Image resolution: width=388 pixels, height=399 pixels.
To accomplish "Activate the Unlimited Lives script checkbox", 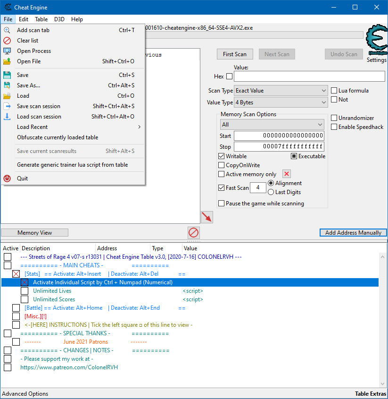I will tap(25, 291).
